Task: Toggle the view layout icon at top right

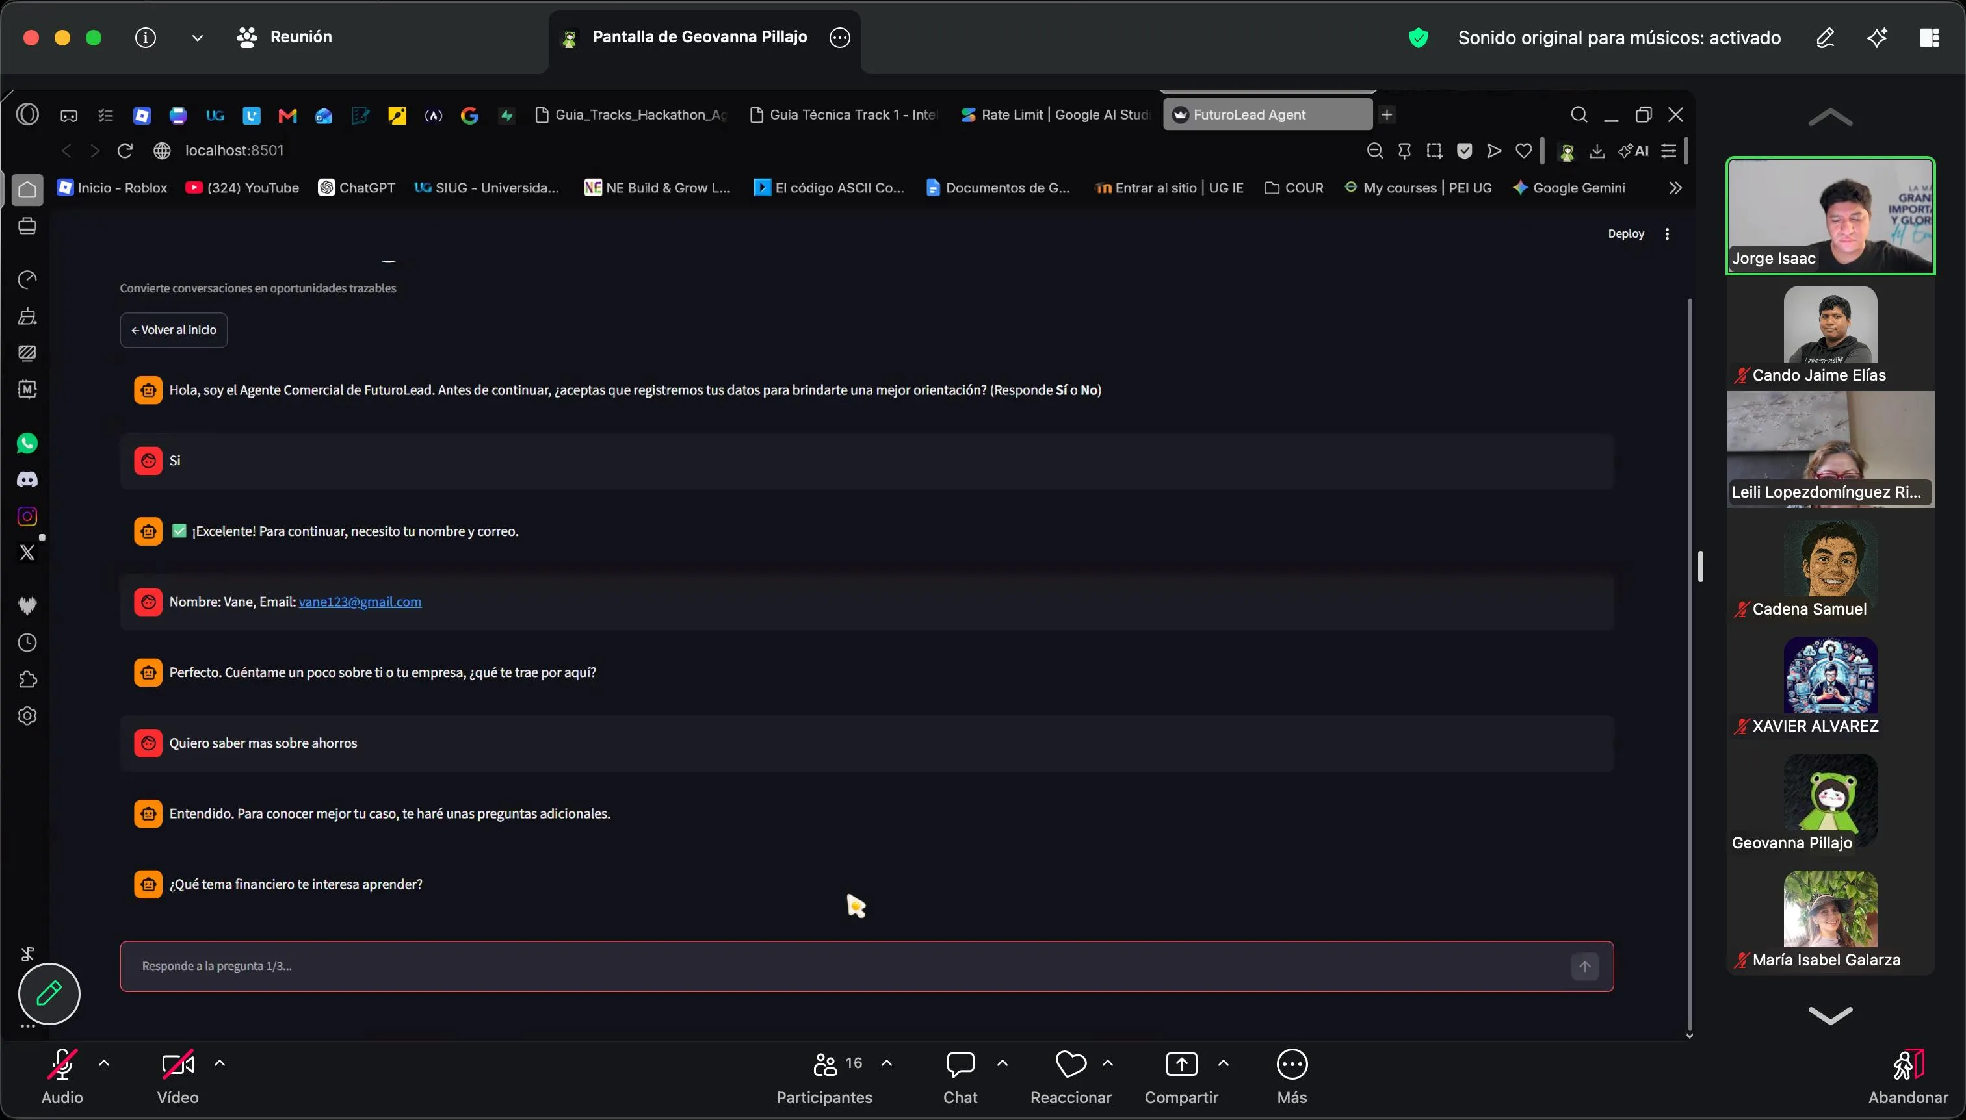Action: (x=1929, y=38)
